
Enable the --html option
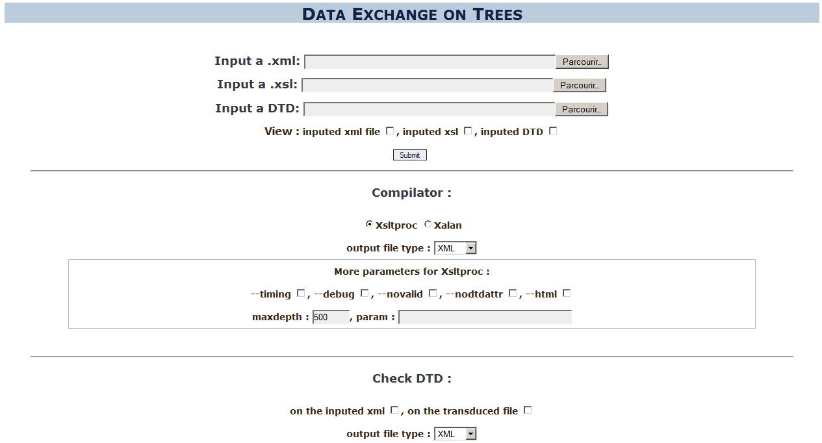pos(567,293)
